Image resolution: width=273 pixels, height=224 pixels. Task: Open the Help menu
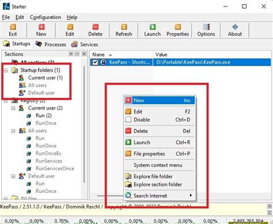tap(72, 17)
